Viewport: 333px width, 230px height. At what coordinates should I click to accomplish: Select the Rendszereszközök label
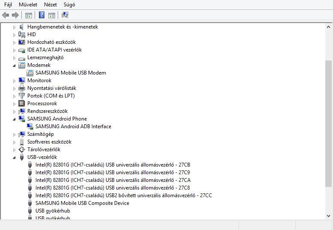point(47,111)
